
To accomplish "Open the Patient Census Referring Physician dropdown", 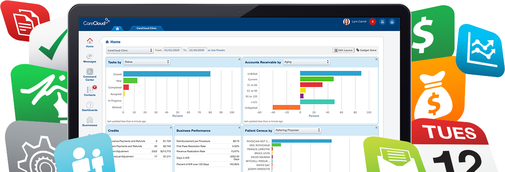I will pos(298,130).
